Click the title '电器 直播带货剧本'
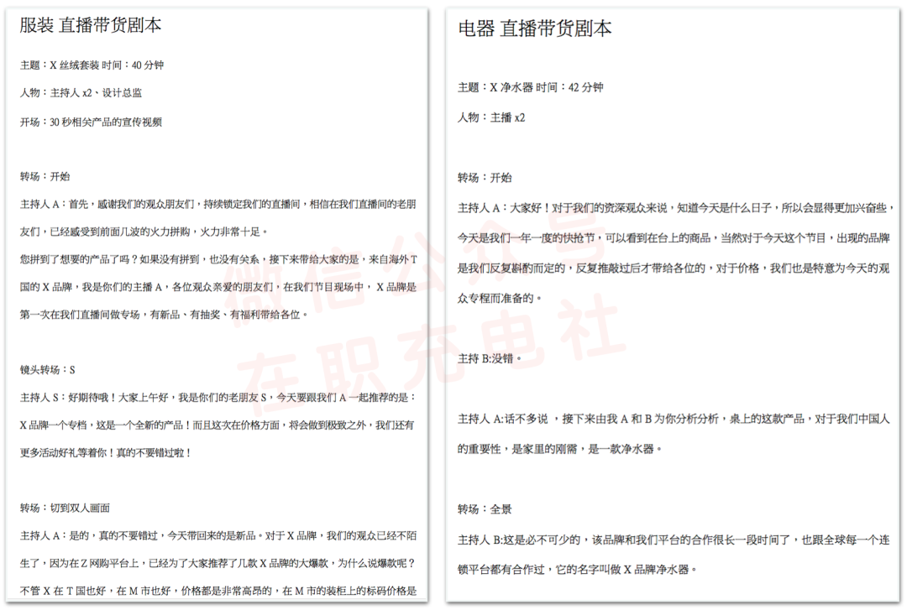 pos(534,29)
